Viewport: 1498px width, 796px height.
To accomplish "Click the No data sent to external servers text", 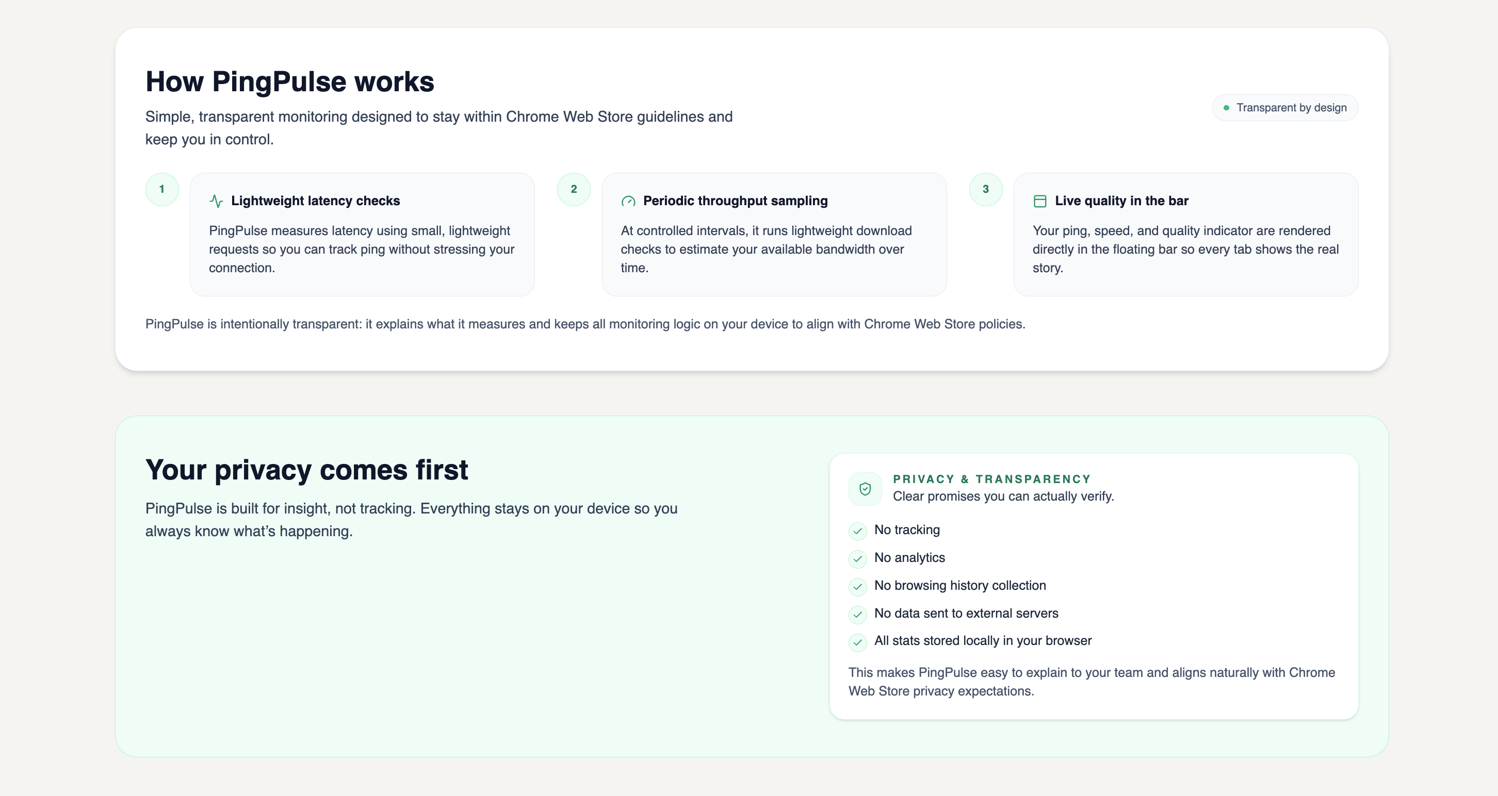I will coord(966,613).
